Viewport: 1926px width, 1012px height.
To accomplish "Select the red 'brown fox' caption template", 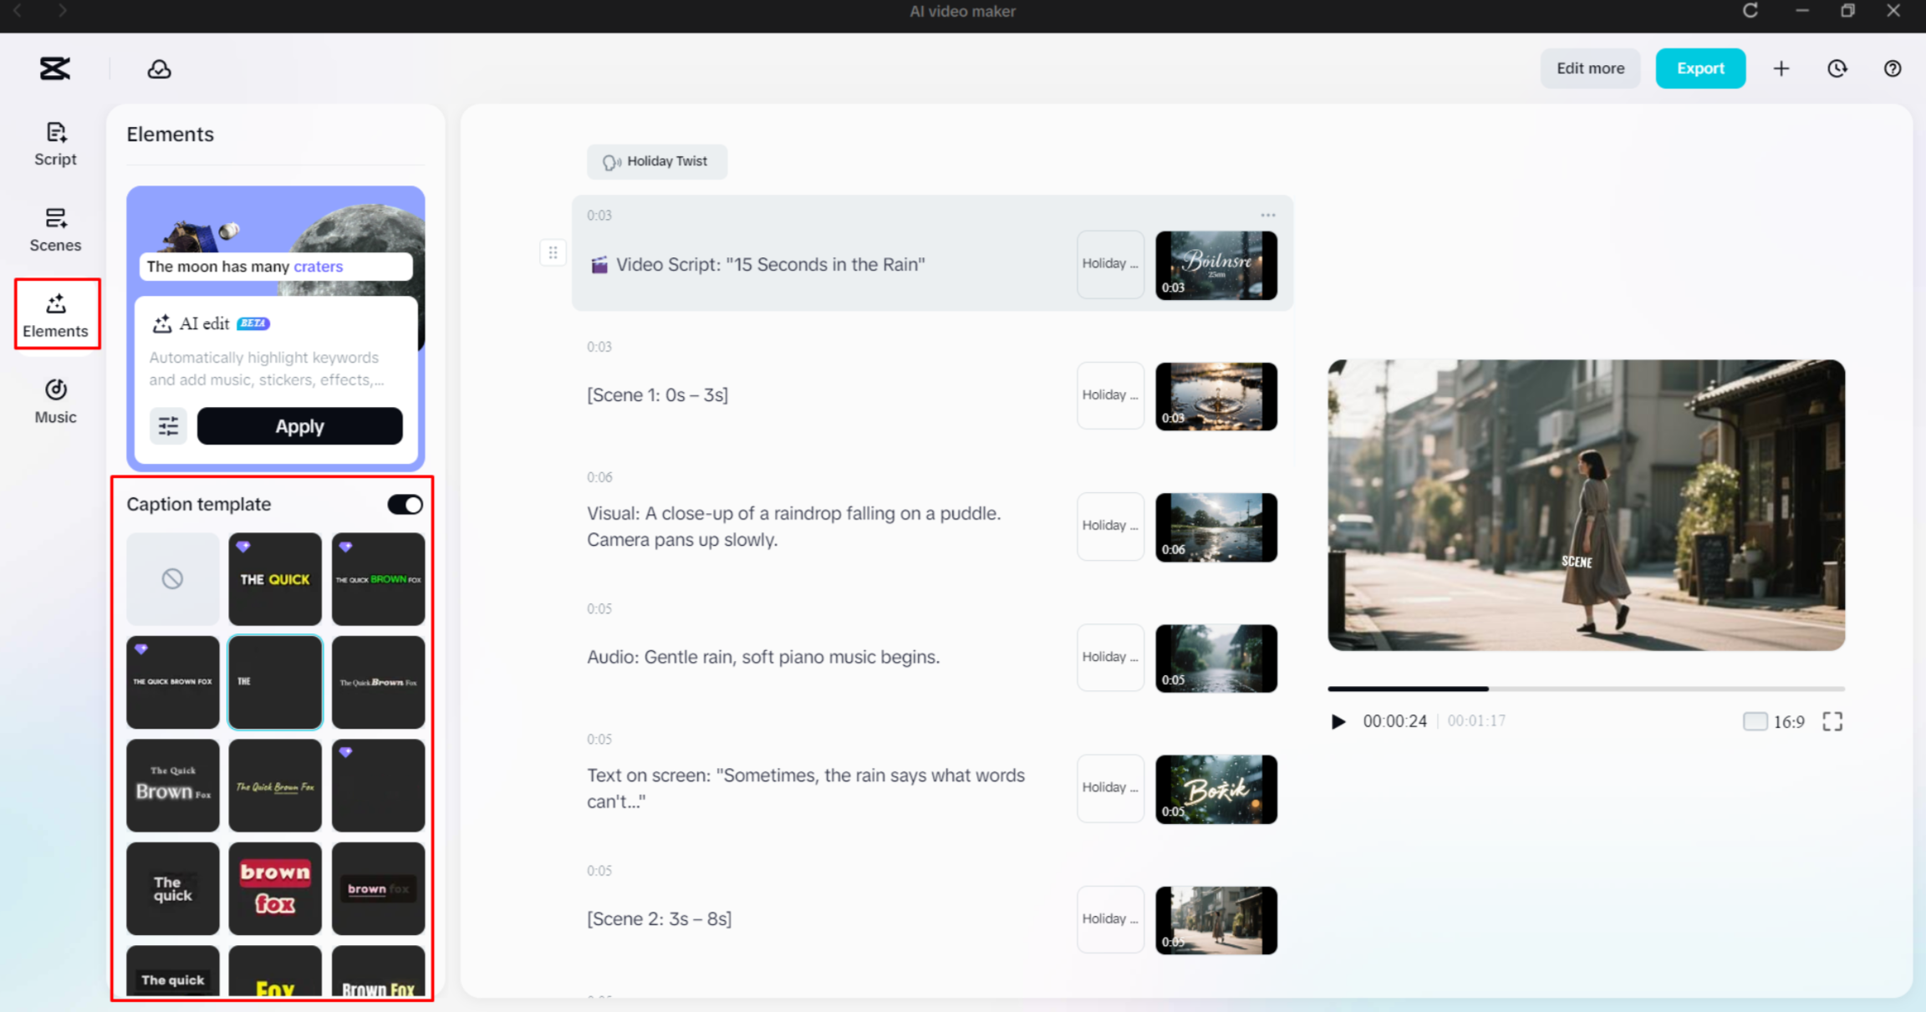I will click(x=275, y=887).
